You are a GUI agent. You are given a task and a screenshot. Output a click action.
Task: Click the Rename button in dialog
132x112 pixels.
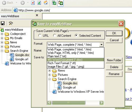[x=114, y=74]
